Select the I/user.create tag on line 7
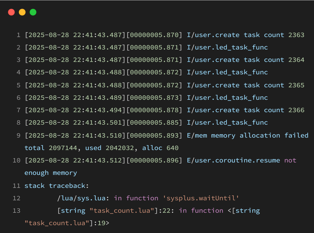The image size is (314, 233). [x=213, y=110]
